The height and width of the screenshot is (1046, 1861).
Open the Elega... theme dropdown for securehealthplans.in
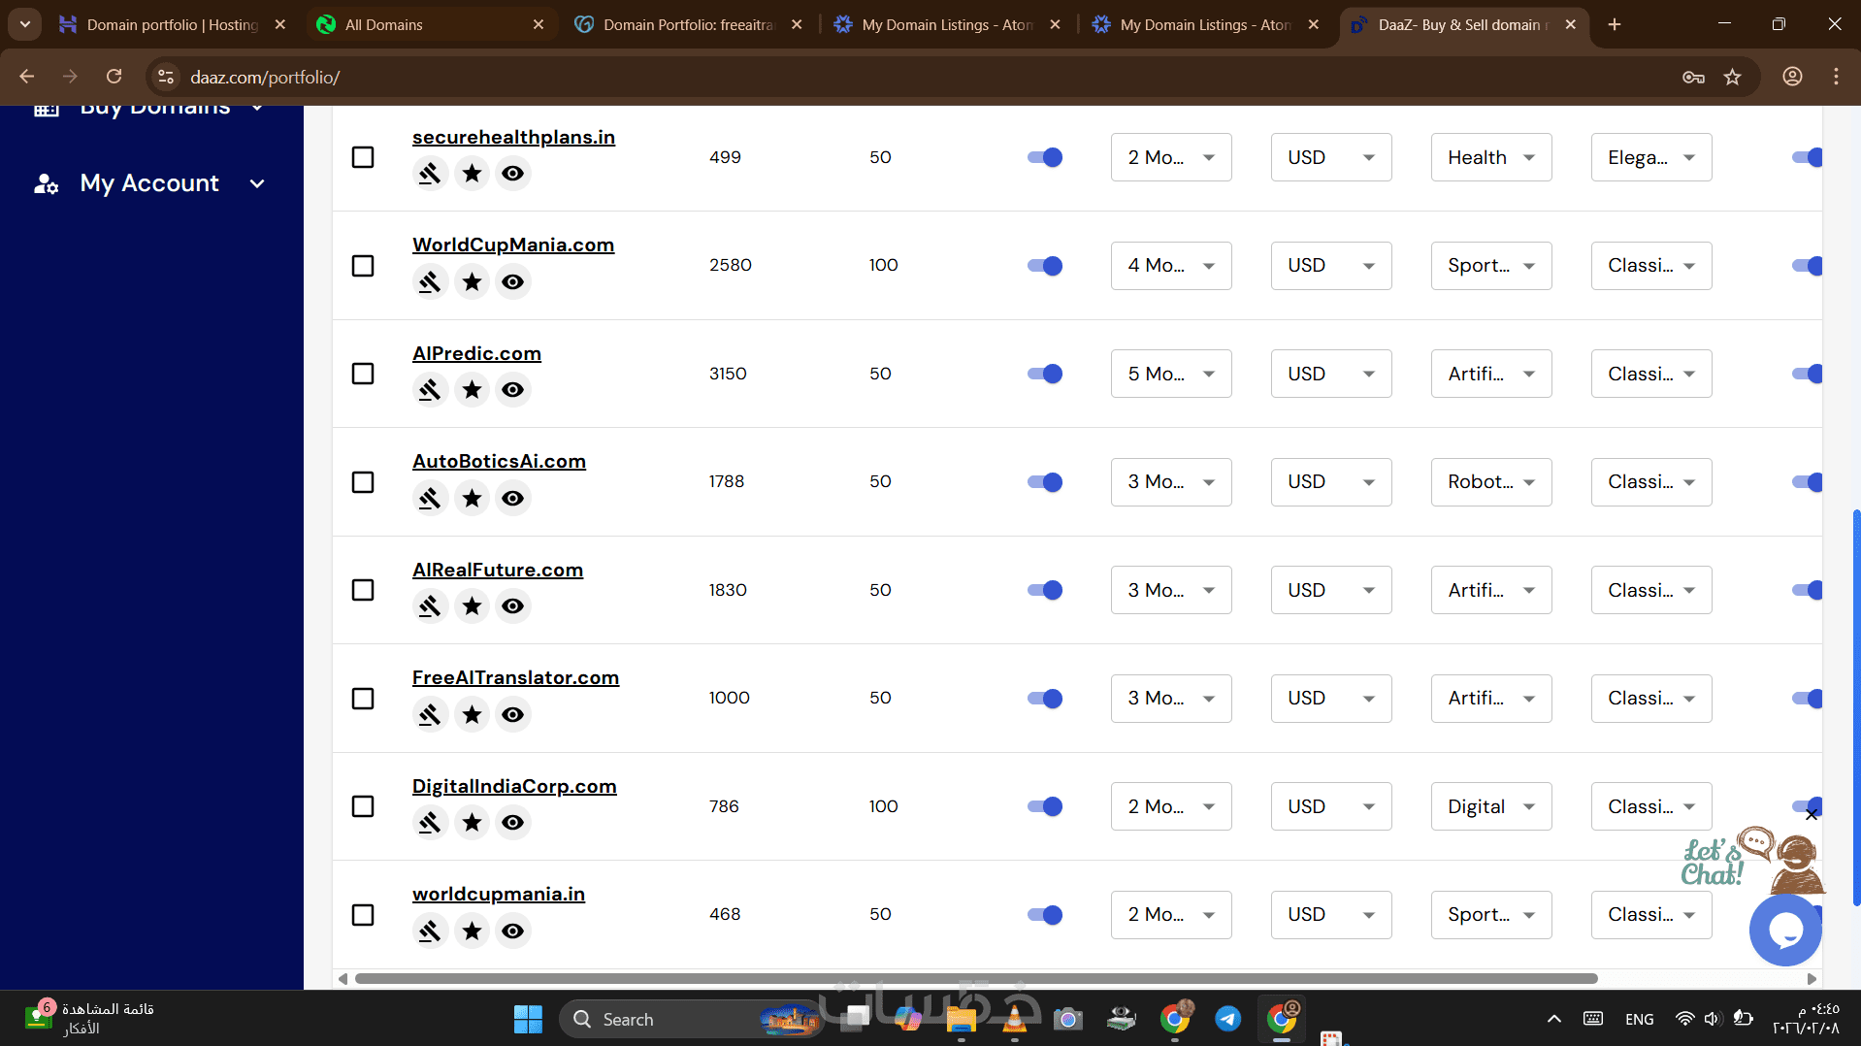pos(1651,157)
